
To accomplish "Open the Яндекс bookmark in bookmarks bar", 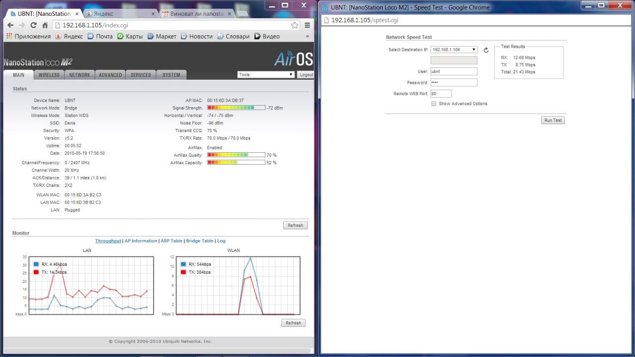I will coord(69,36).
